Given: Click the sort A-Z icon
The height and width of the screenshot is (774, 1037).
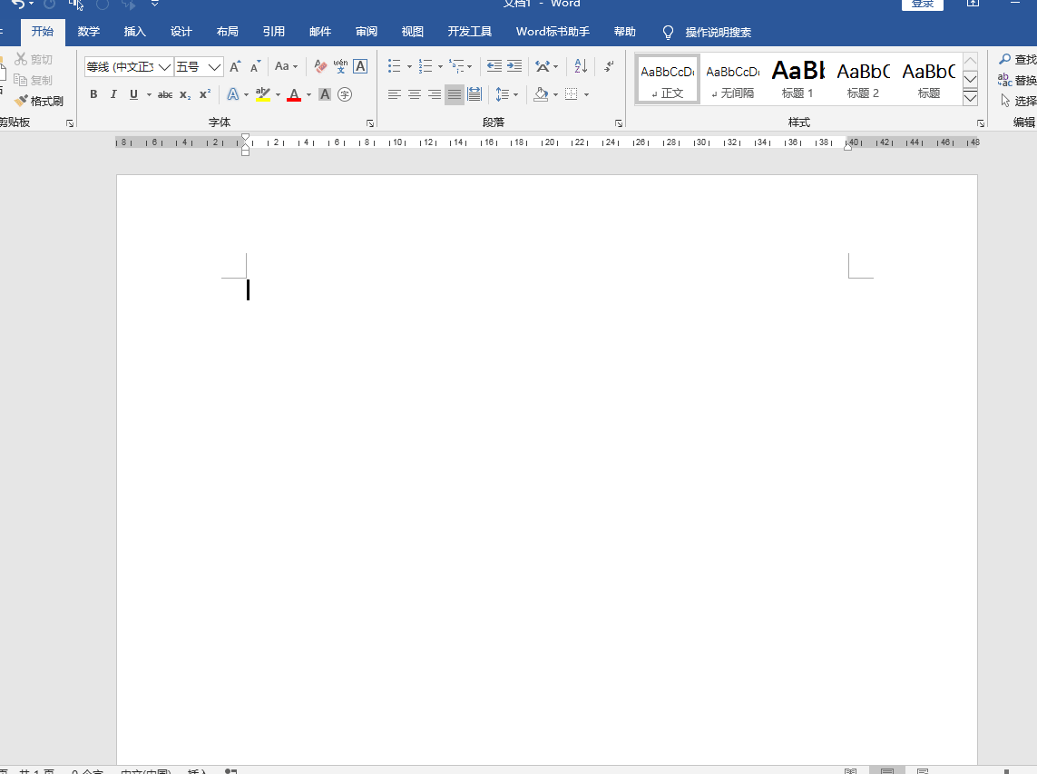Looking at the screenshot, I should pos(581,66).
